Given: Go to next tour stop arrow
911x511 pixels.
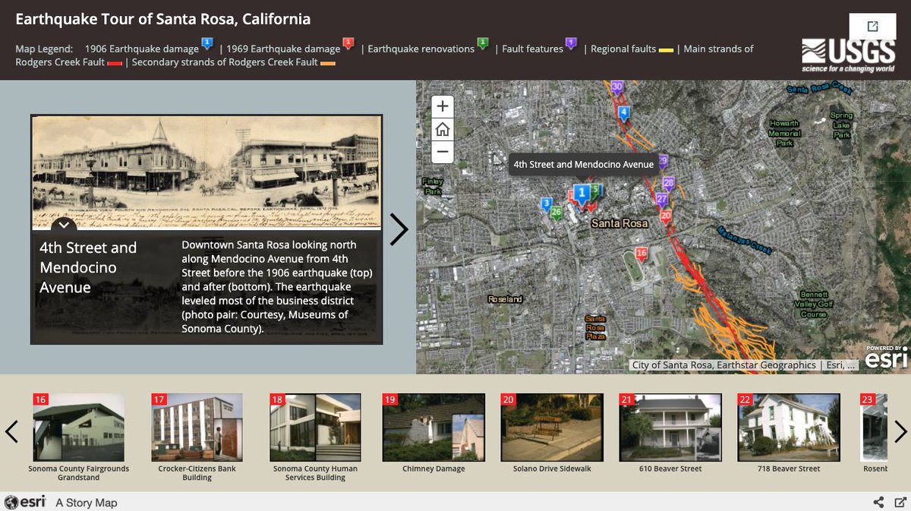Looking at the screenshot, I should [x=399, y=229].
